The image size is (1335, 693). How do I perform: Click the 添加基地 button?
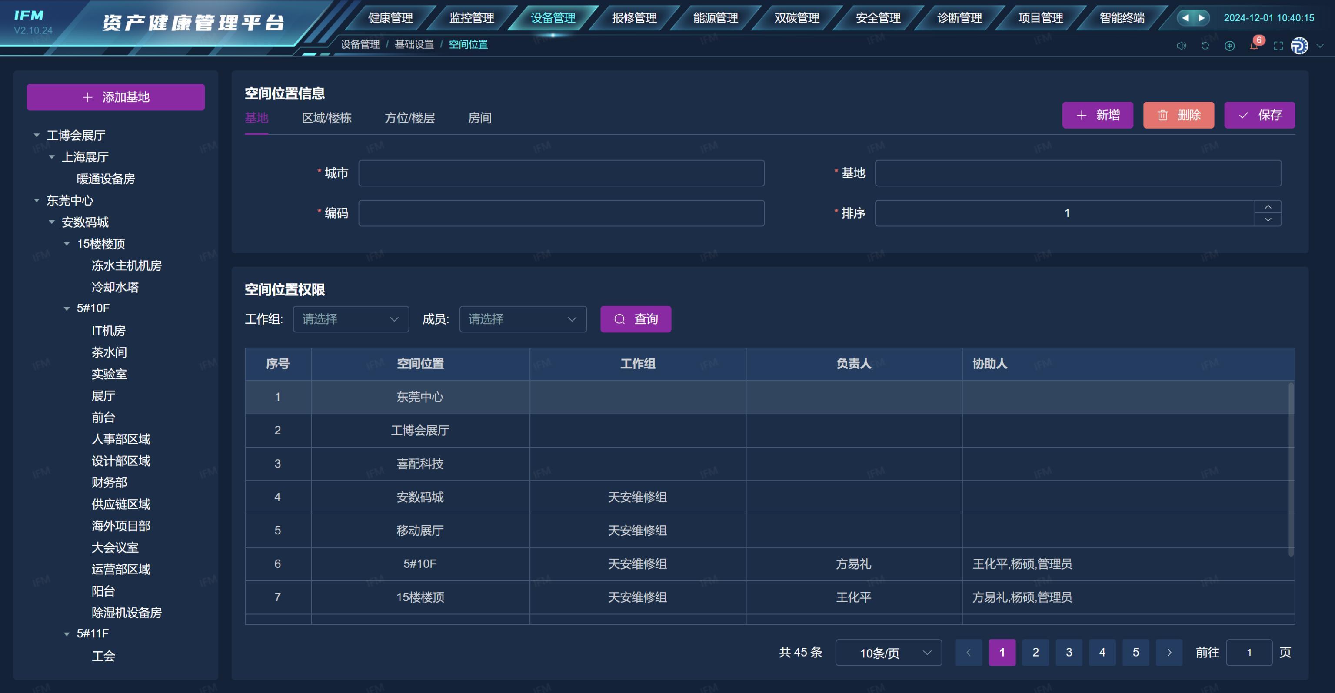116,97
